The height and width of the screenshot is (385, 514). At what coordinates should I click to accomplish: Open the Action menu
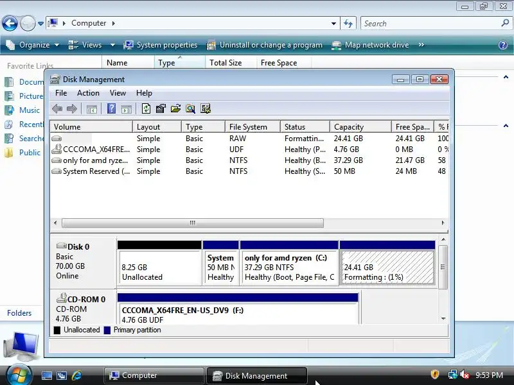point(88,93)
